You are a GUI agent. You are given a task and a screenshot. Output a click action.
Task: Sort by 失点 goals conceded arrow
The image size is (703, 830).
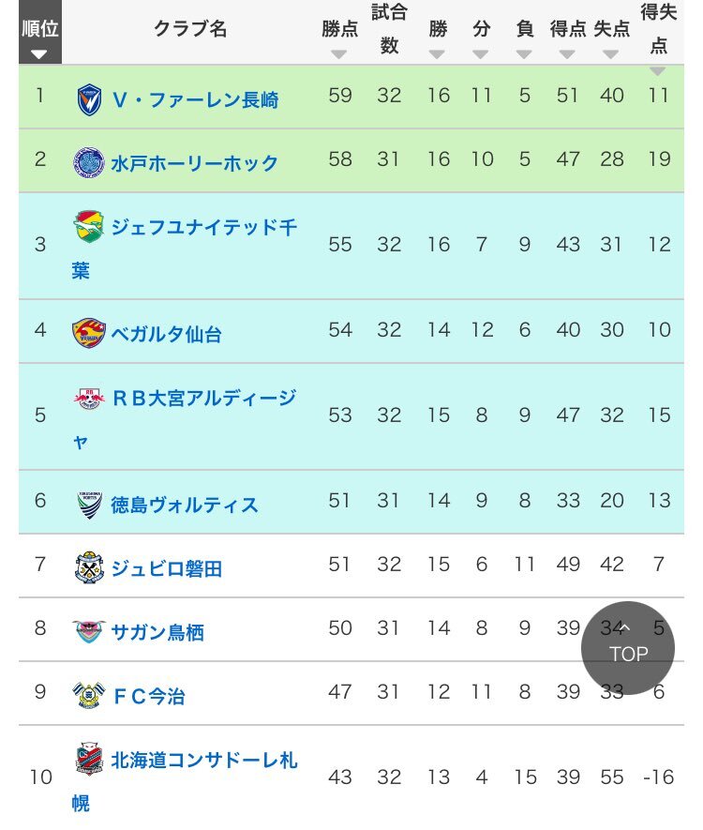tap(611, 54)
